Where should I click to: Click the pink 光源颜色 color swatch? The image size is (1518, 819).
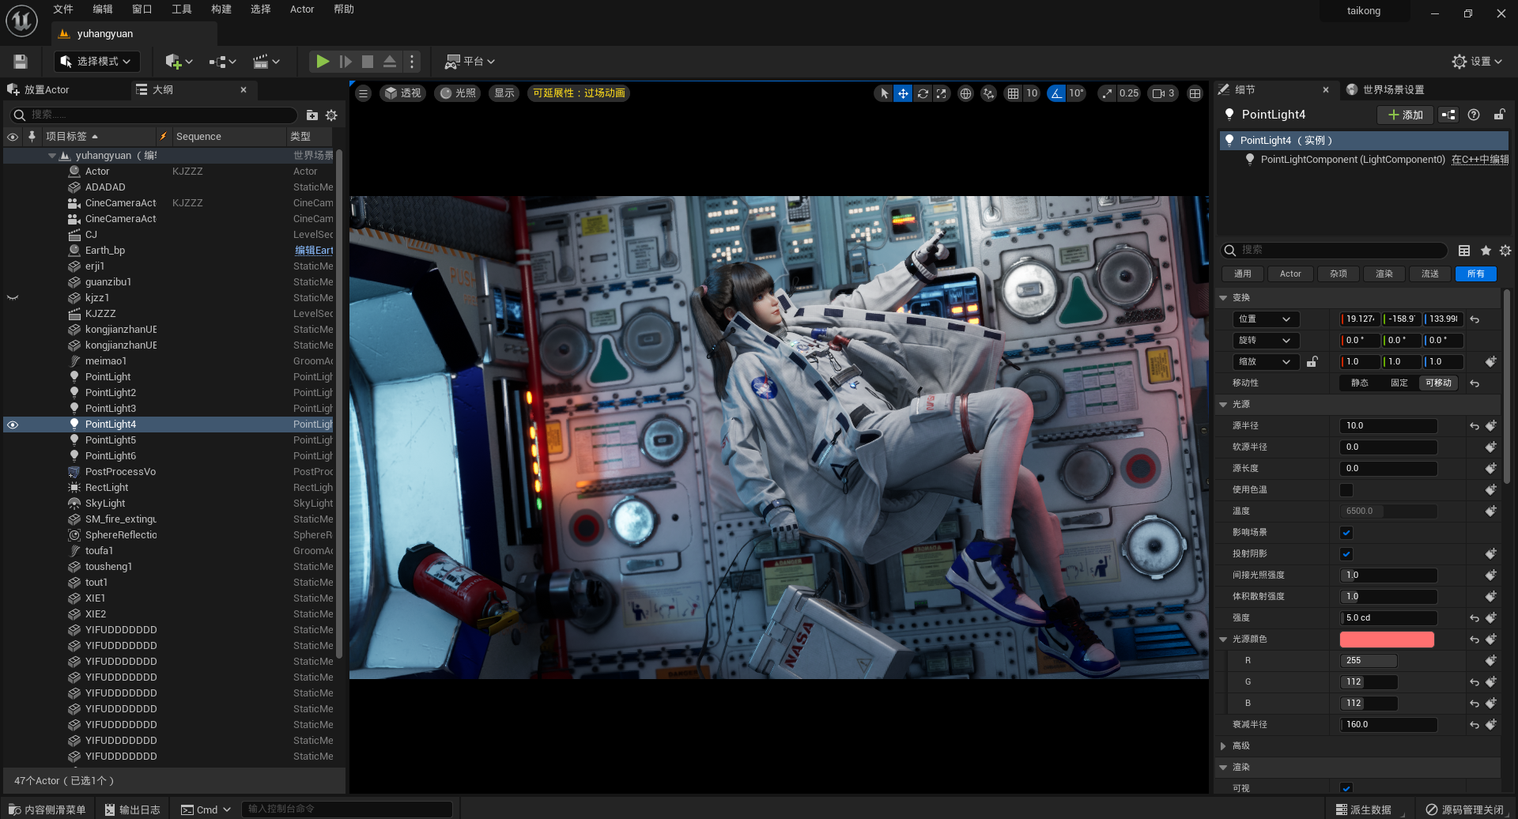click(x=1387, y=639)
